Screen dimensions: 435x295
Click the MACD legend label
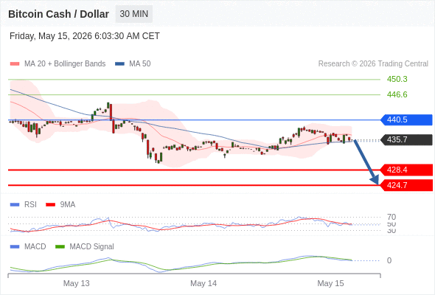click(35, 247)
